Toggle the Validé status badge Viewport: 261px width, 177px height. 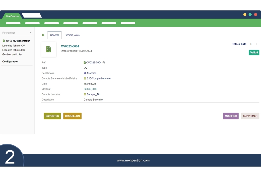(x=254, y=52)
